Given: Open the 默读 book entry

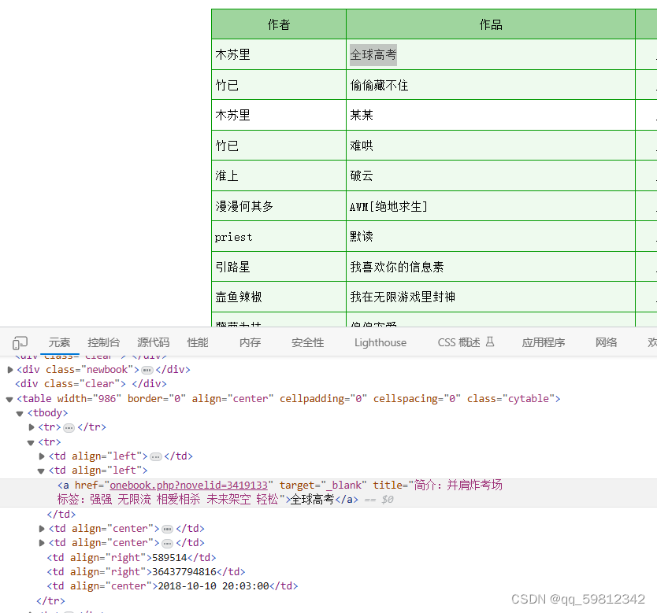Looking at the screenshot, I should 361,236.
